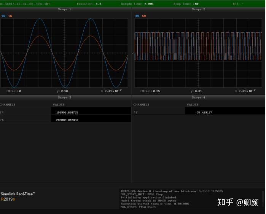Click the console log scrollbar

point(262,198)
